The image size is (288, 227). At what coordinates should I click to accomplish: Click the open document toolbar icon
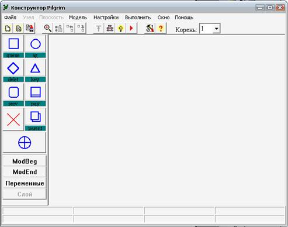pyautogui.click(x=19, y=29)
